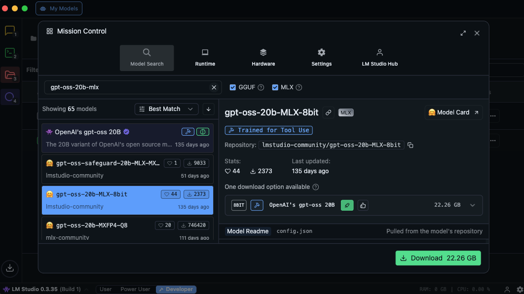Open the Settings tab in Mission Control
524x294 pixels.
click(x=322, y=58)
